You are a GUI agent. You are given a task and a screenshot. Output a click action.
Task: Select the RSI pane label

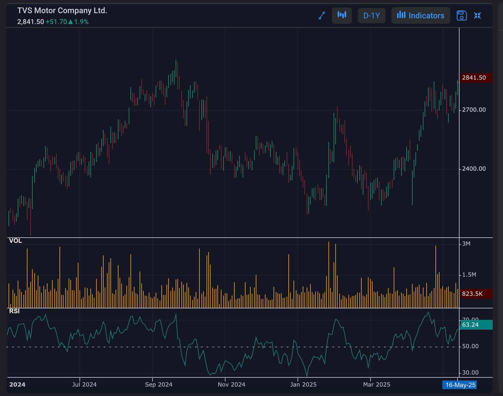coord(14,311)
